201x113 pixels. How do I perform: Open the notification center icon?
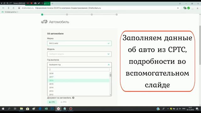pos(197,109)
